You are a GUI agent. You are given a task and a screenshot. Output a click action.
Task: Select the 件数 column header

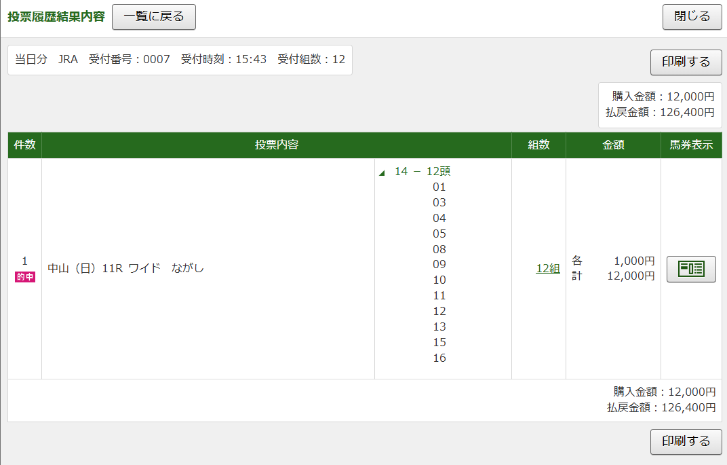[x=24, y=145]
